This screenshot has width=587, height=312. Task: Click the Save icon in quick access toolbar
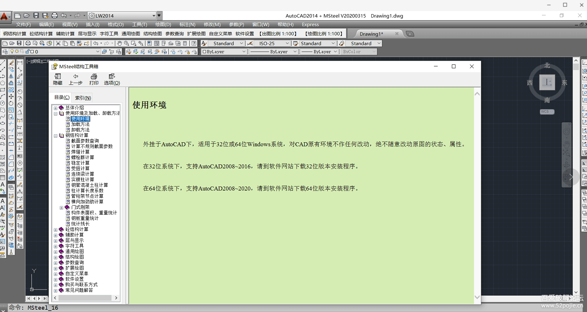(36, 16)
